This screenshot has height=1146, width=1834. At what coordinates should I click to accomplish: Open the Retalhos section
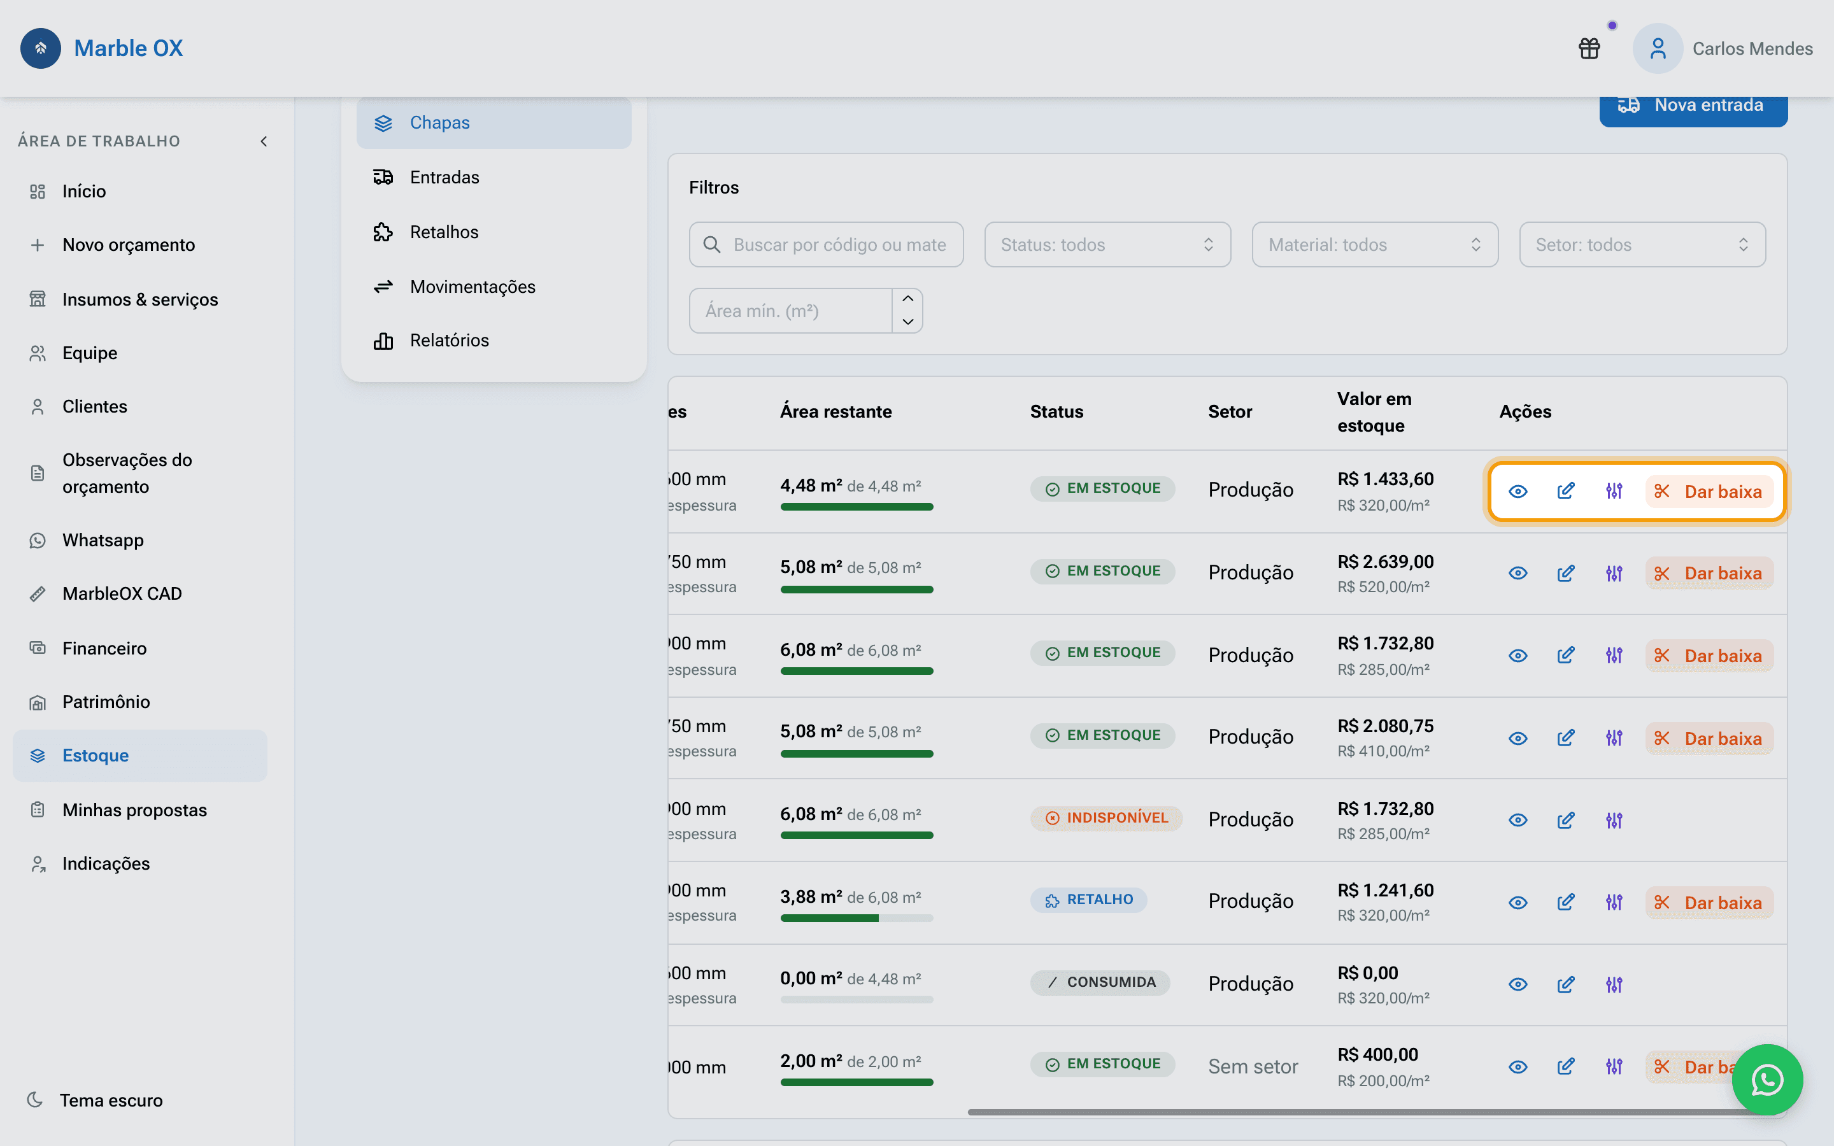[x=494, y=232]
